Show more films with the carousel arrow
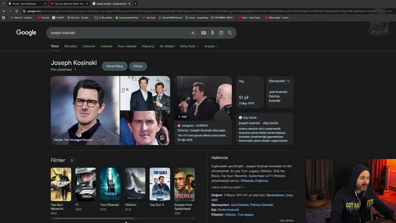 point(195,184)
